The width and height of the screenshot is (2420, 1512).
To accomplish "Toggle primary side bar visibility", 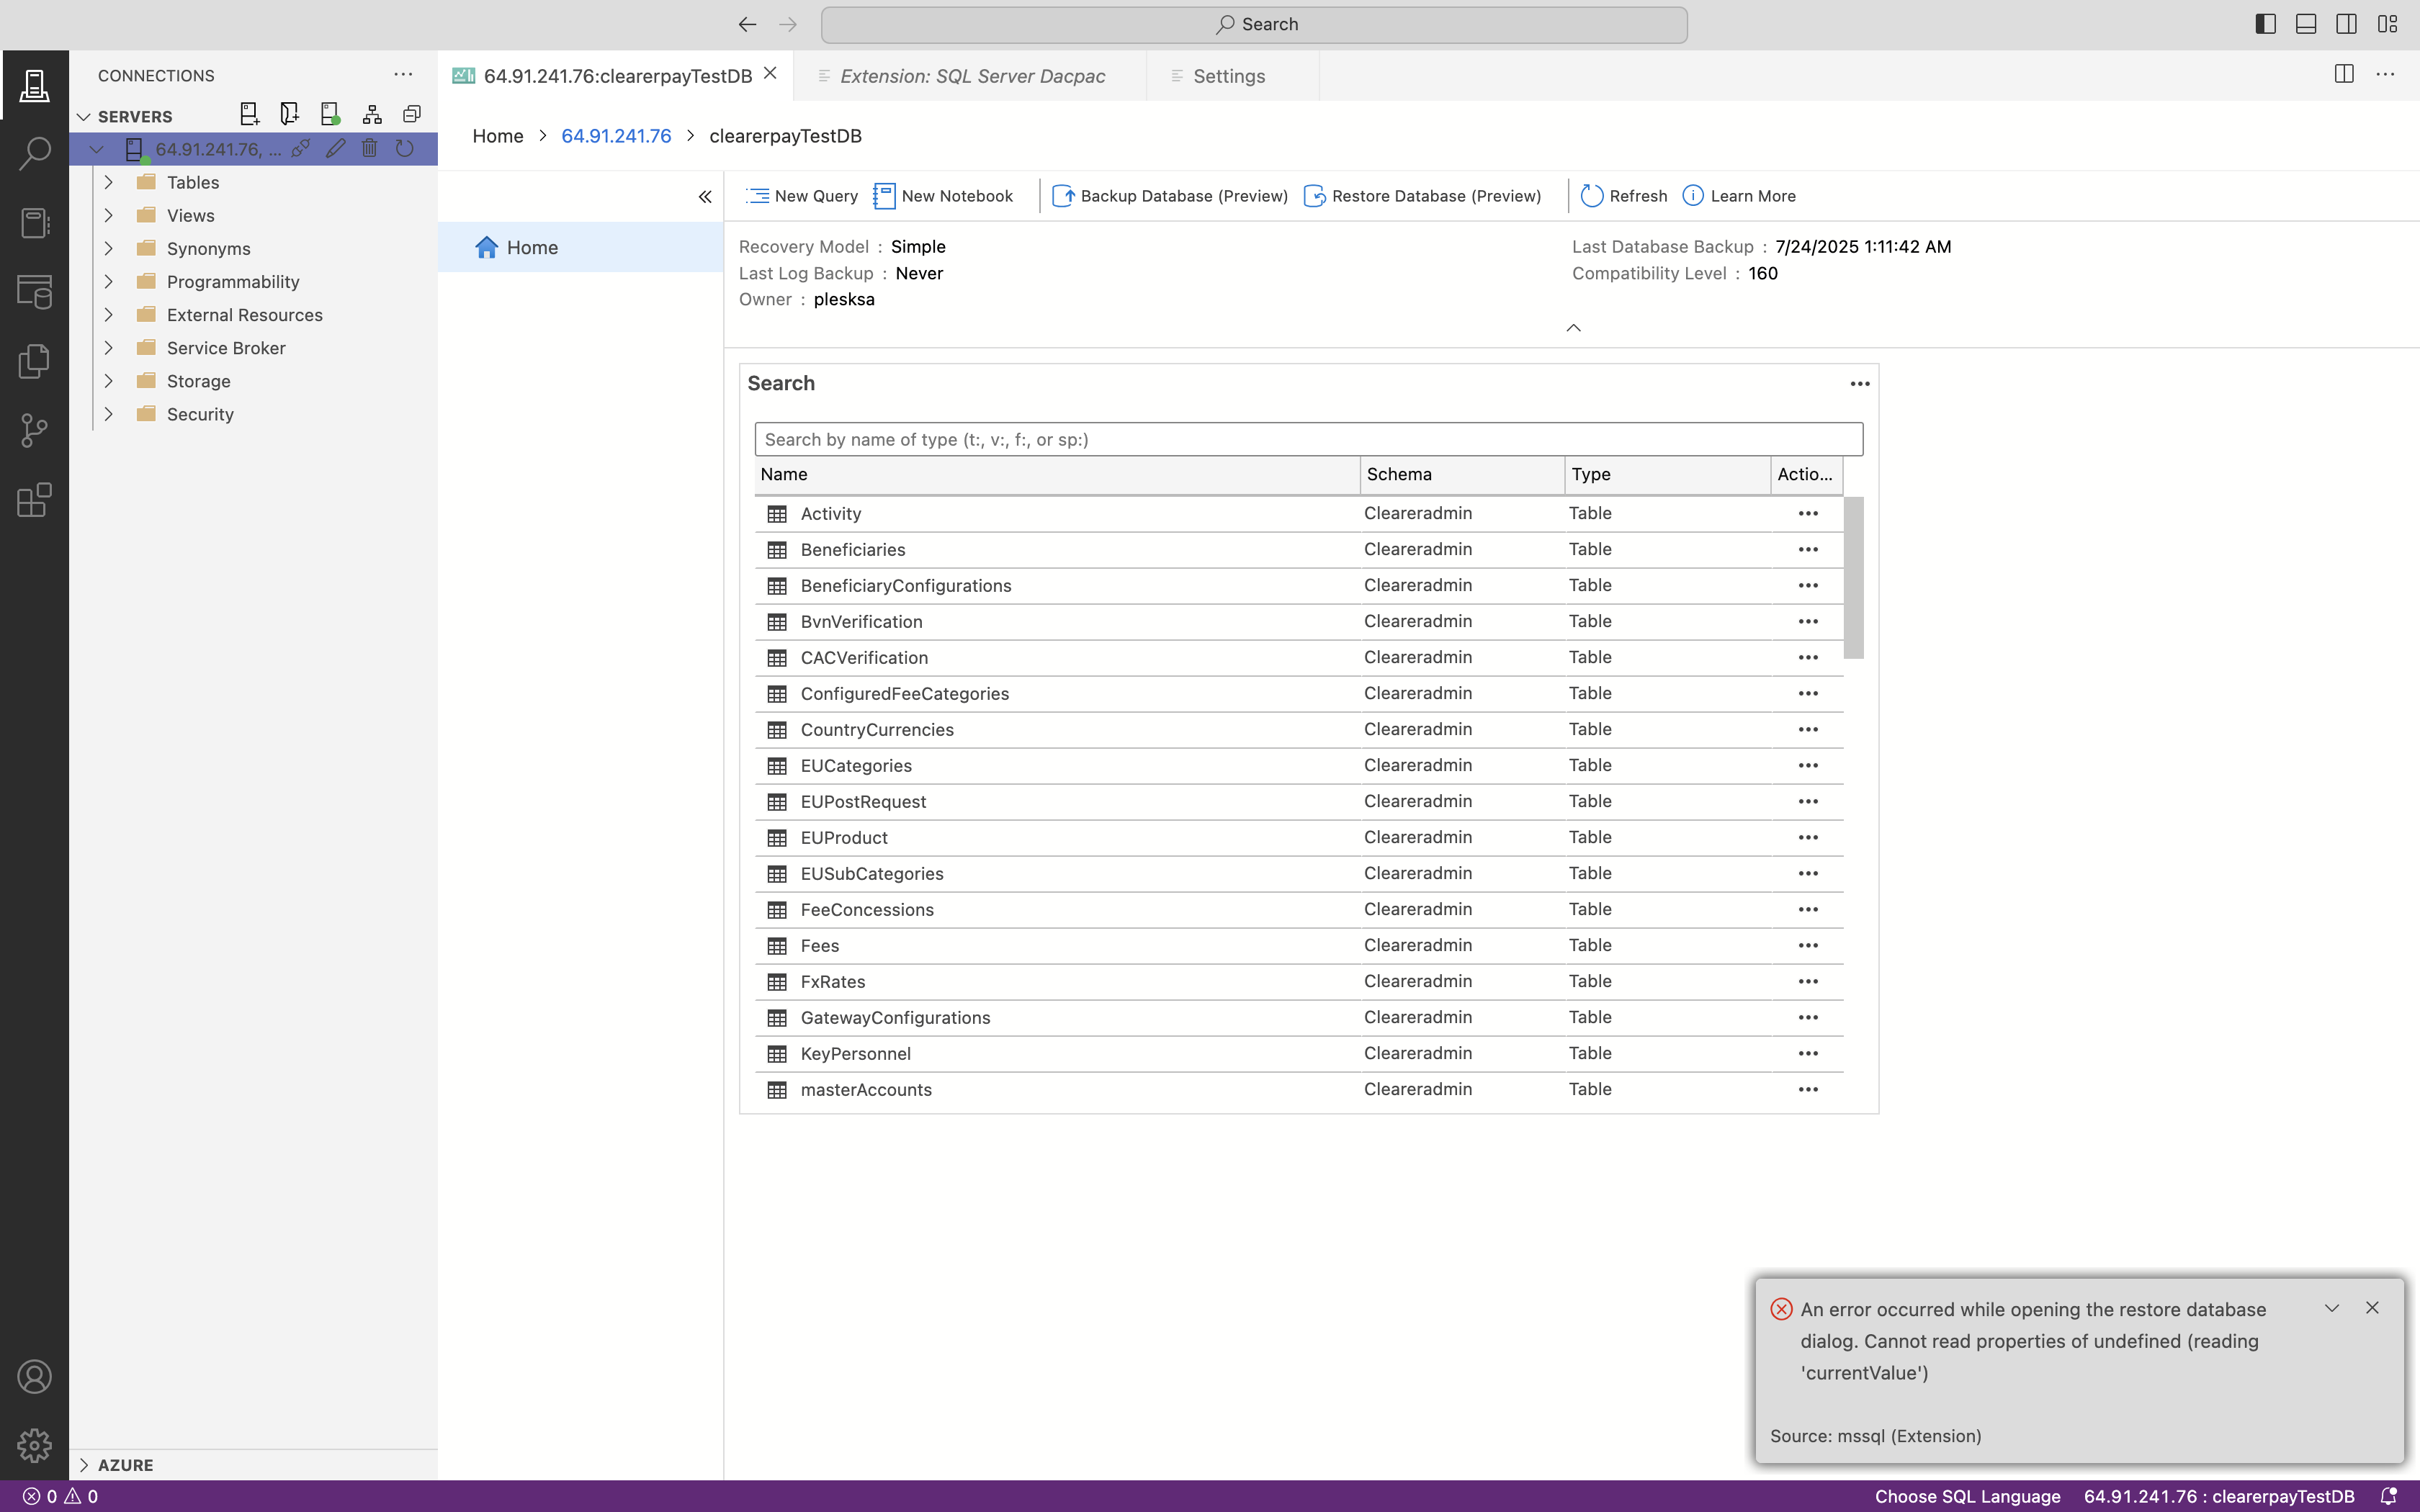I will point(2266,24).
